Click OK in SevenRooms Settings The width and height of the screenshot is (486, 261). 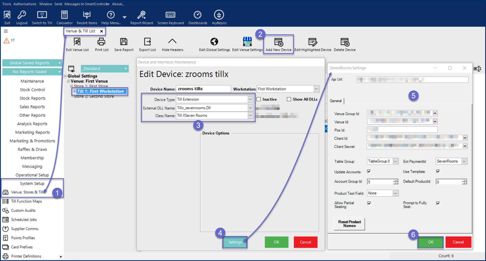coord(430,242)
